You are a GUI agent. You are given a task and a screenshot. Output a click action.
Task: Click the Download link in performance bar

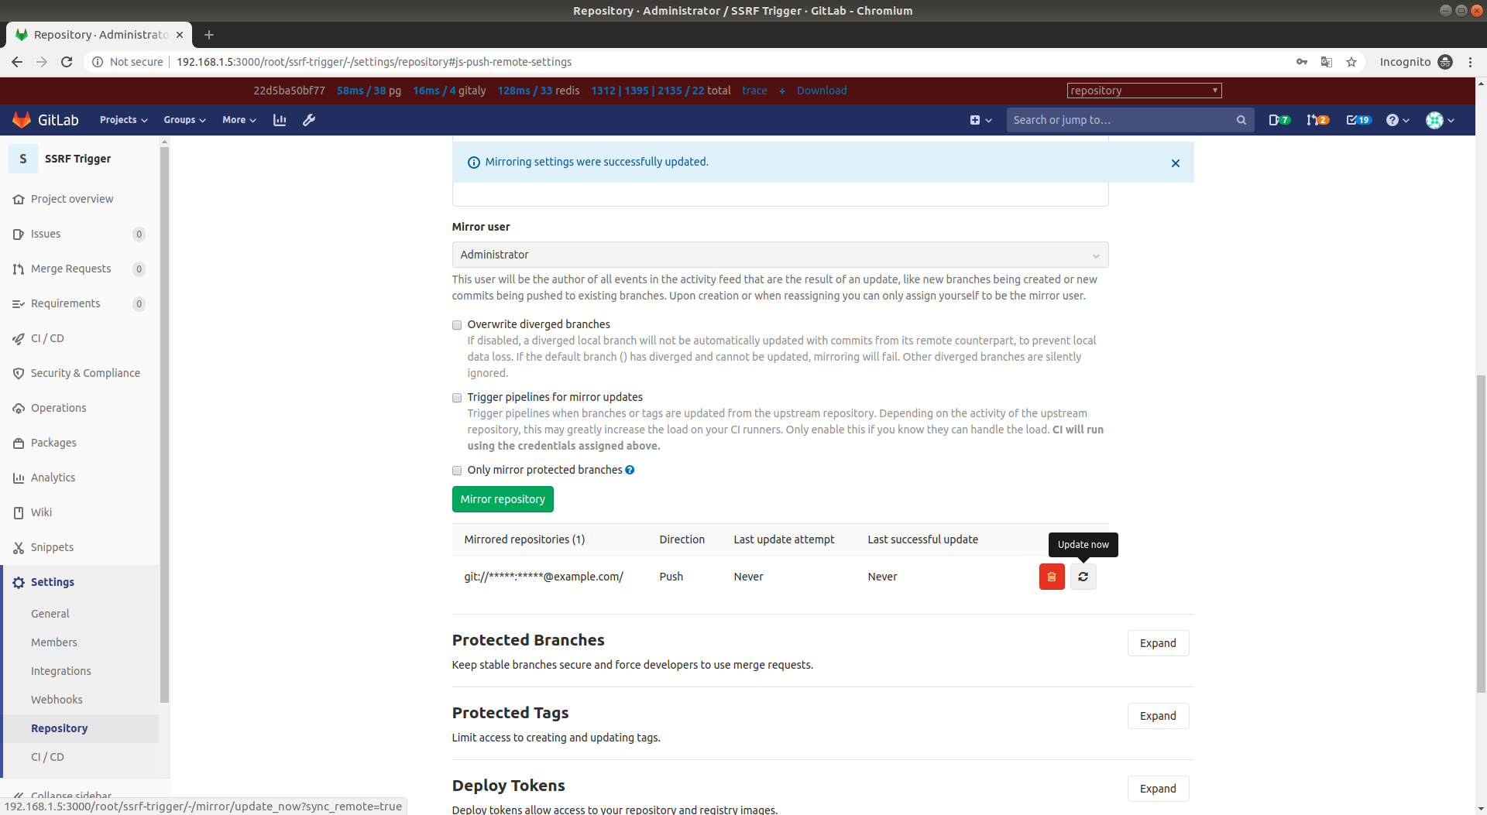[x=821, y=91]
